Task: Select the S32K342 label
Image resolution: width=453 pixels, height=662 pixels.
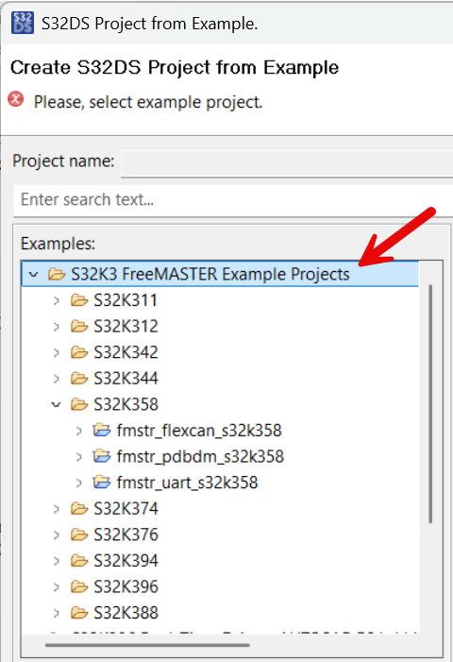Action: 126,352
